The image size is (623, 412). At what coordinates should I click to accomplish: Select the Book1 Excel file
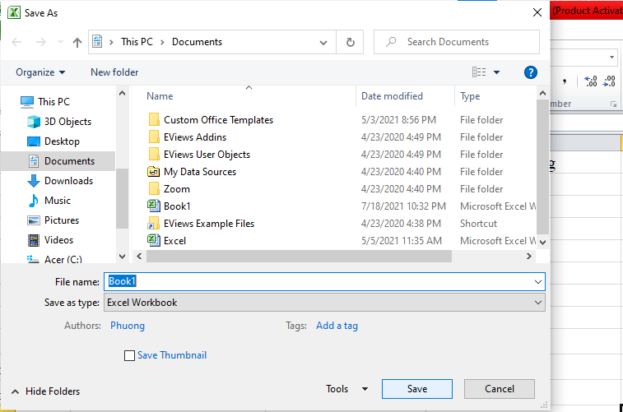pyautogui.click(x=177, y=206)
